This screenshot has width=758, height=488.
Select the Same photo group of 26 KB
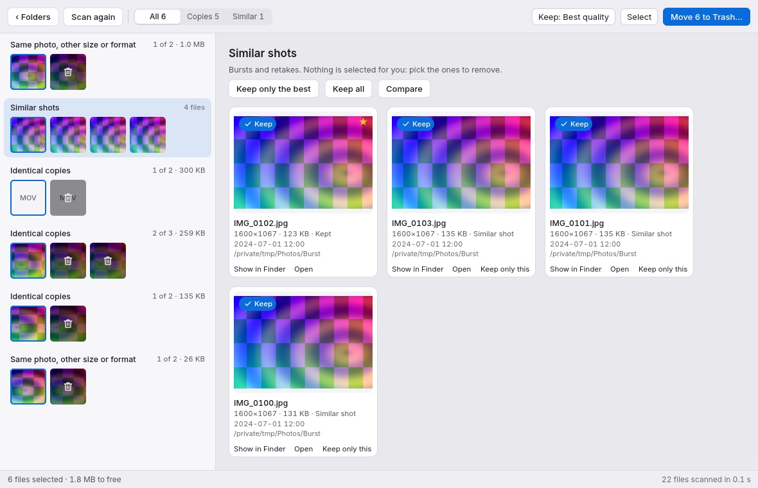107,379
